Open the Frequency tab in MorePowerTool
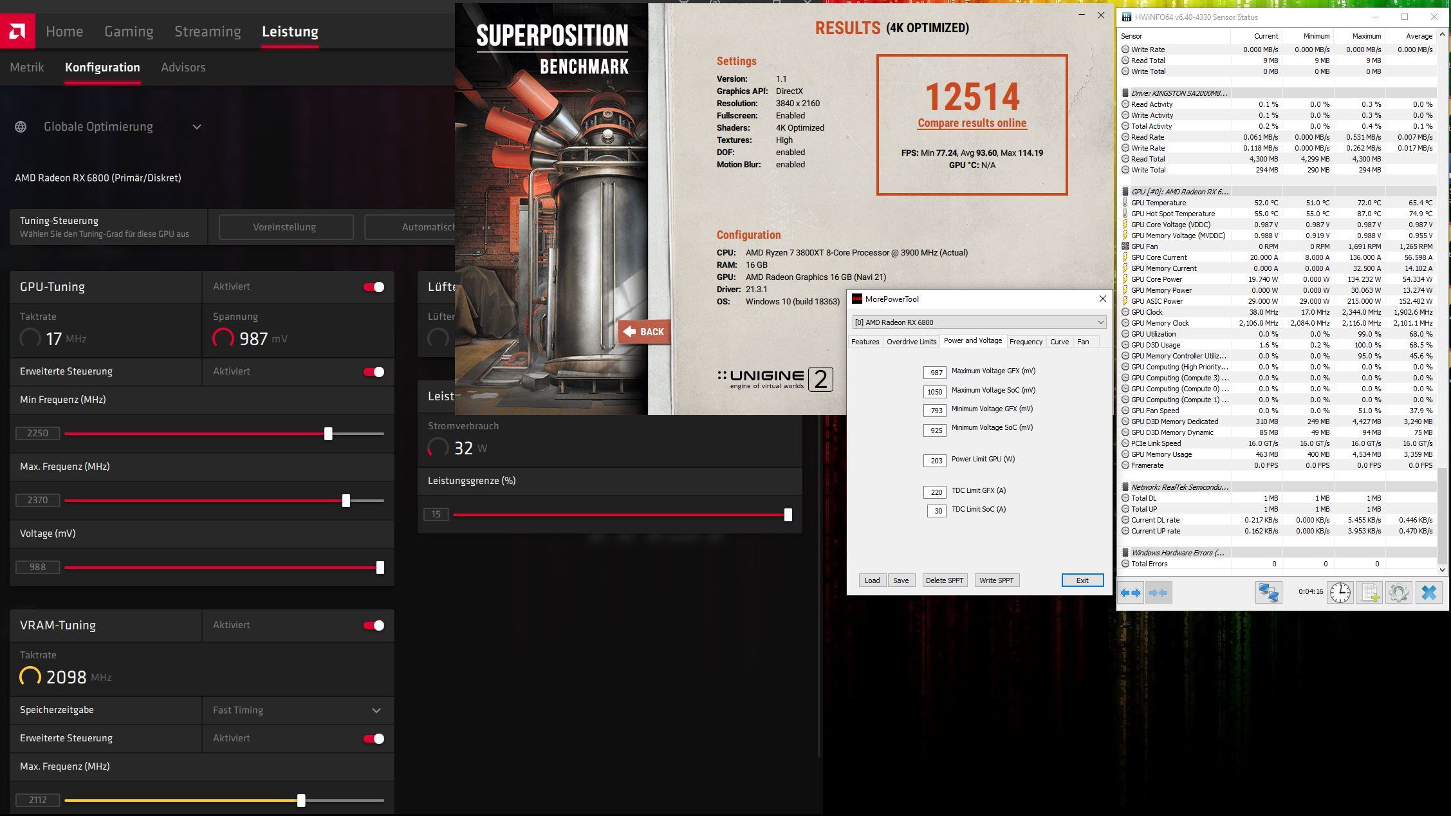The width and height of the screenshot is (1451, 816). tap(1026, 342)
